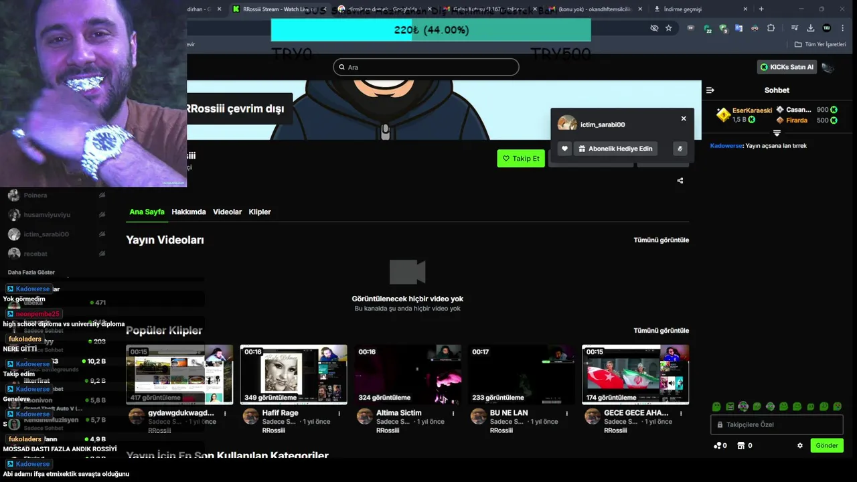
Task: Click the Takip Et follow button
Action: (x=520, y=159)
